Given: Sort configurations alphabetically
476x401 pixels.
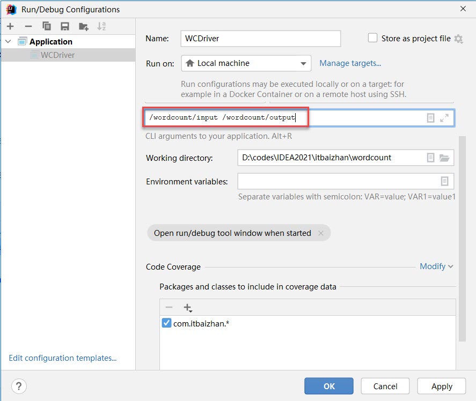Looking at the screenshot, I should coord(101,26).
